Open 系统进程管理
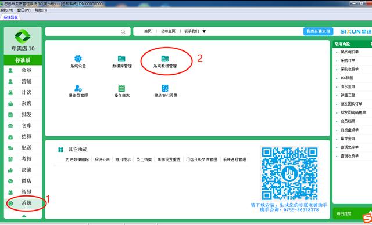 pyautogui.click(x=235, y=159)
